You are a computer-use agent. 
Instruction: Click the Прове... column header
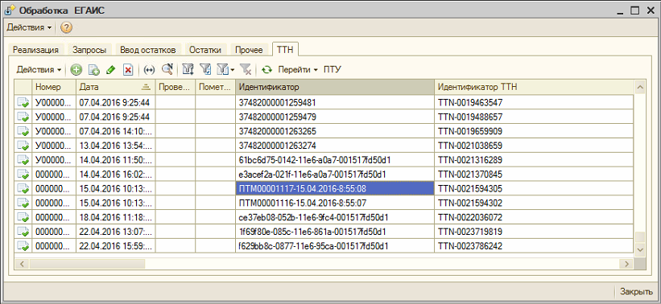coord(175,87)
